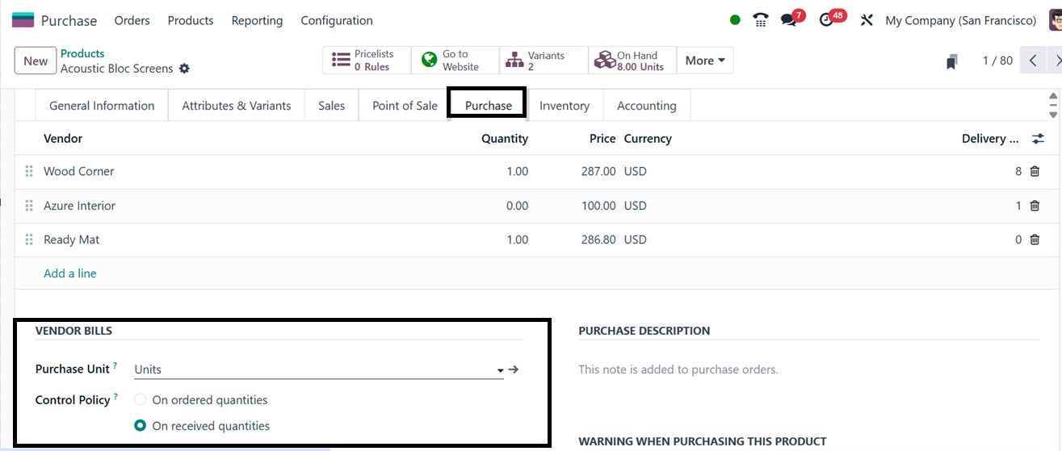This screenshot has height=451, width=1062.
Task: Click the debug tools wrench icon
Action: (867, 20)
